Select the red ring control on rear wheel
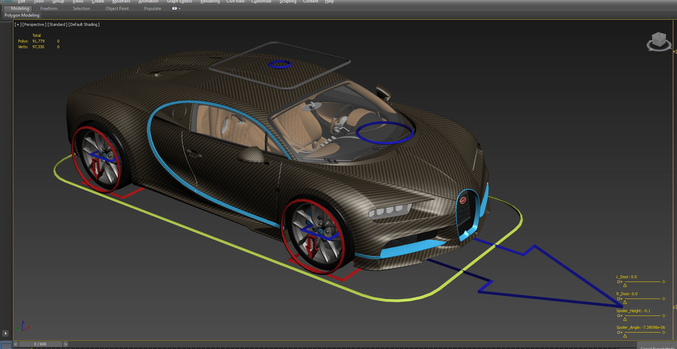This screenshot has height=349, width=677. click(96, 159)
